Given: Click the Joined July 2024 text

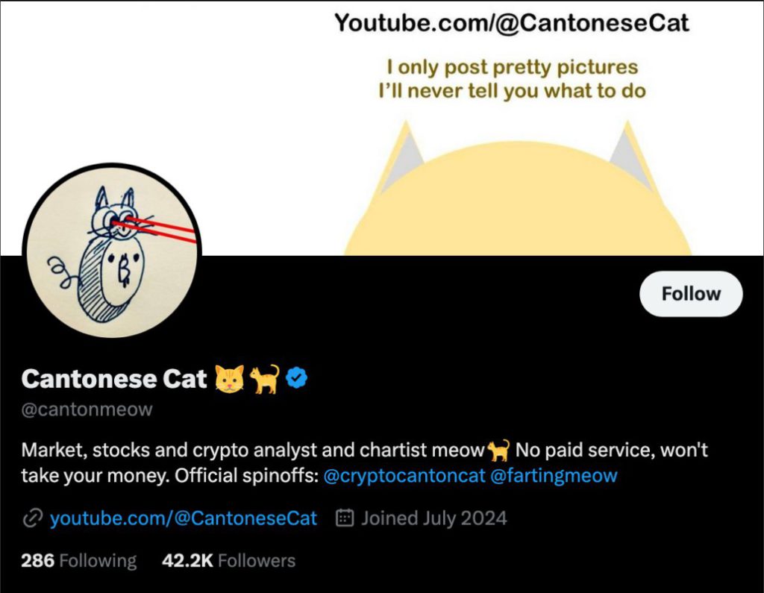Looking at the screenshot, I should (434, 518).
